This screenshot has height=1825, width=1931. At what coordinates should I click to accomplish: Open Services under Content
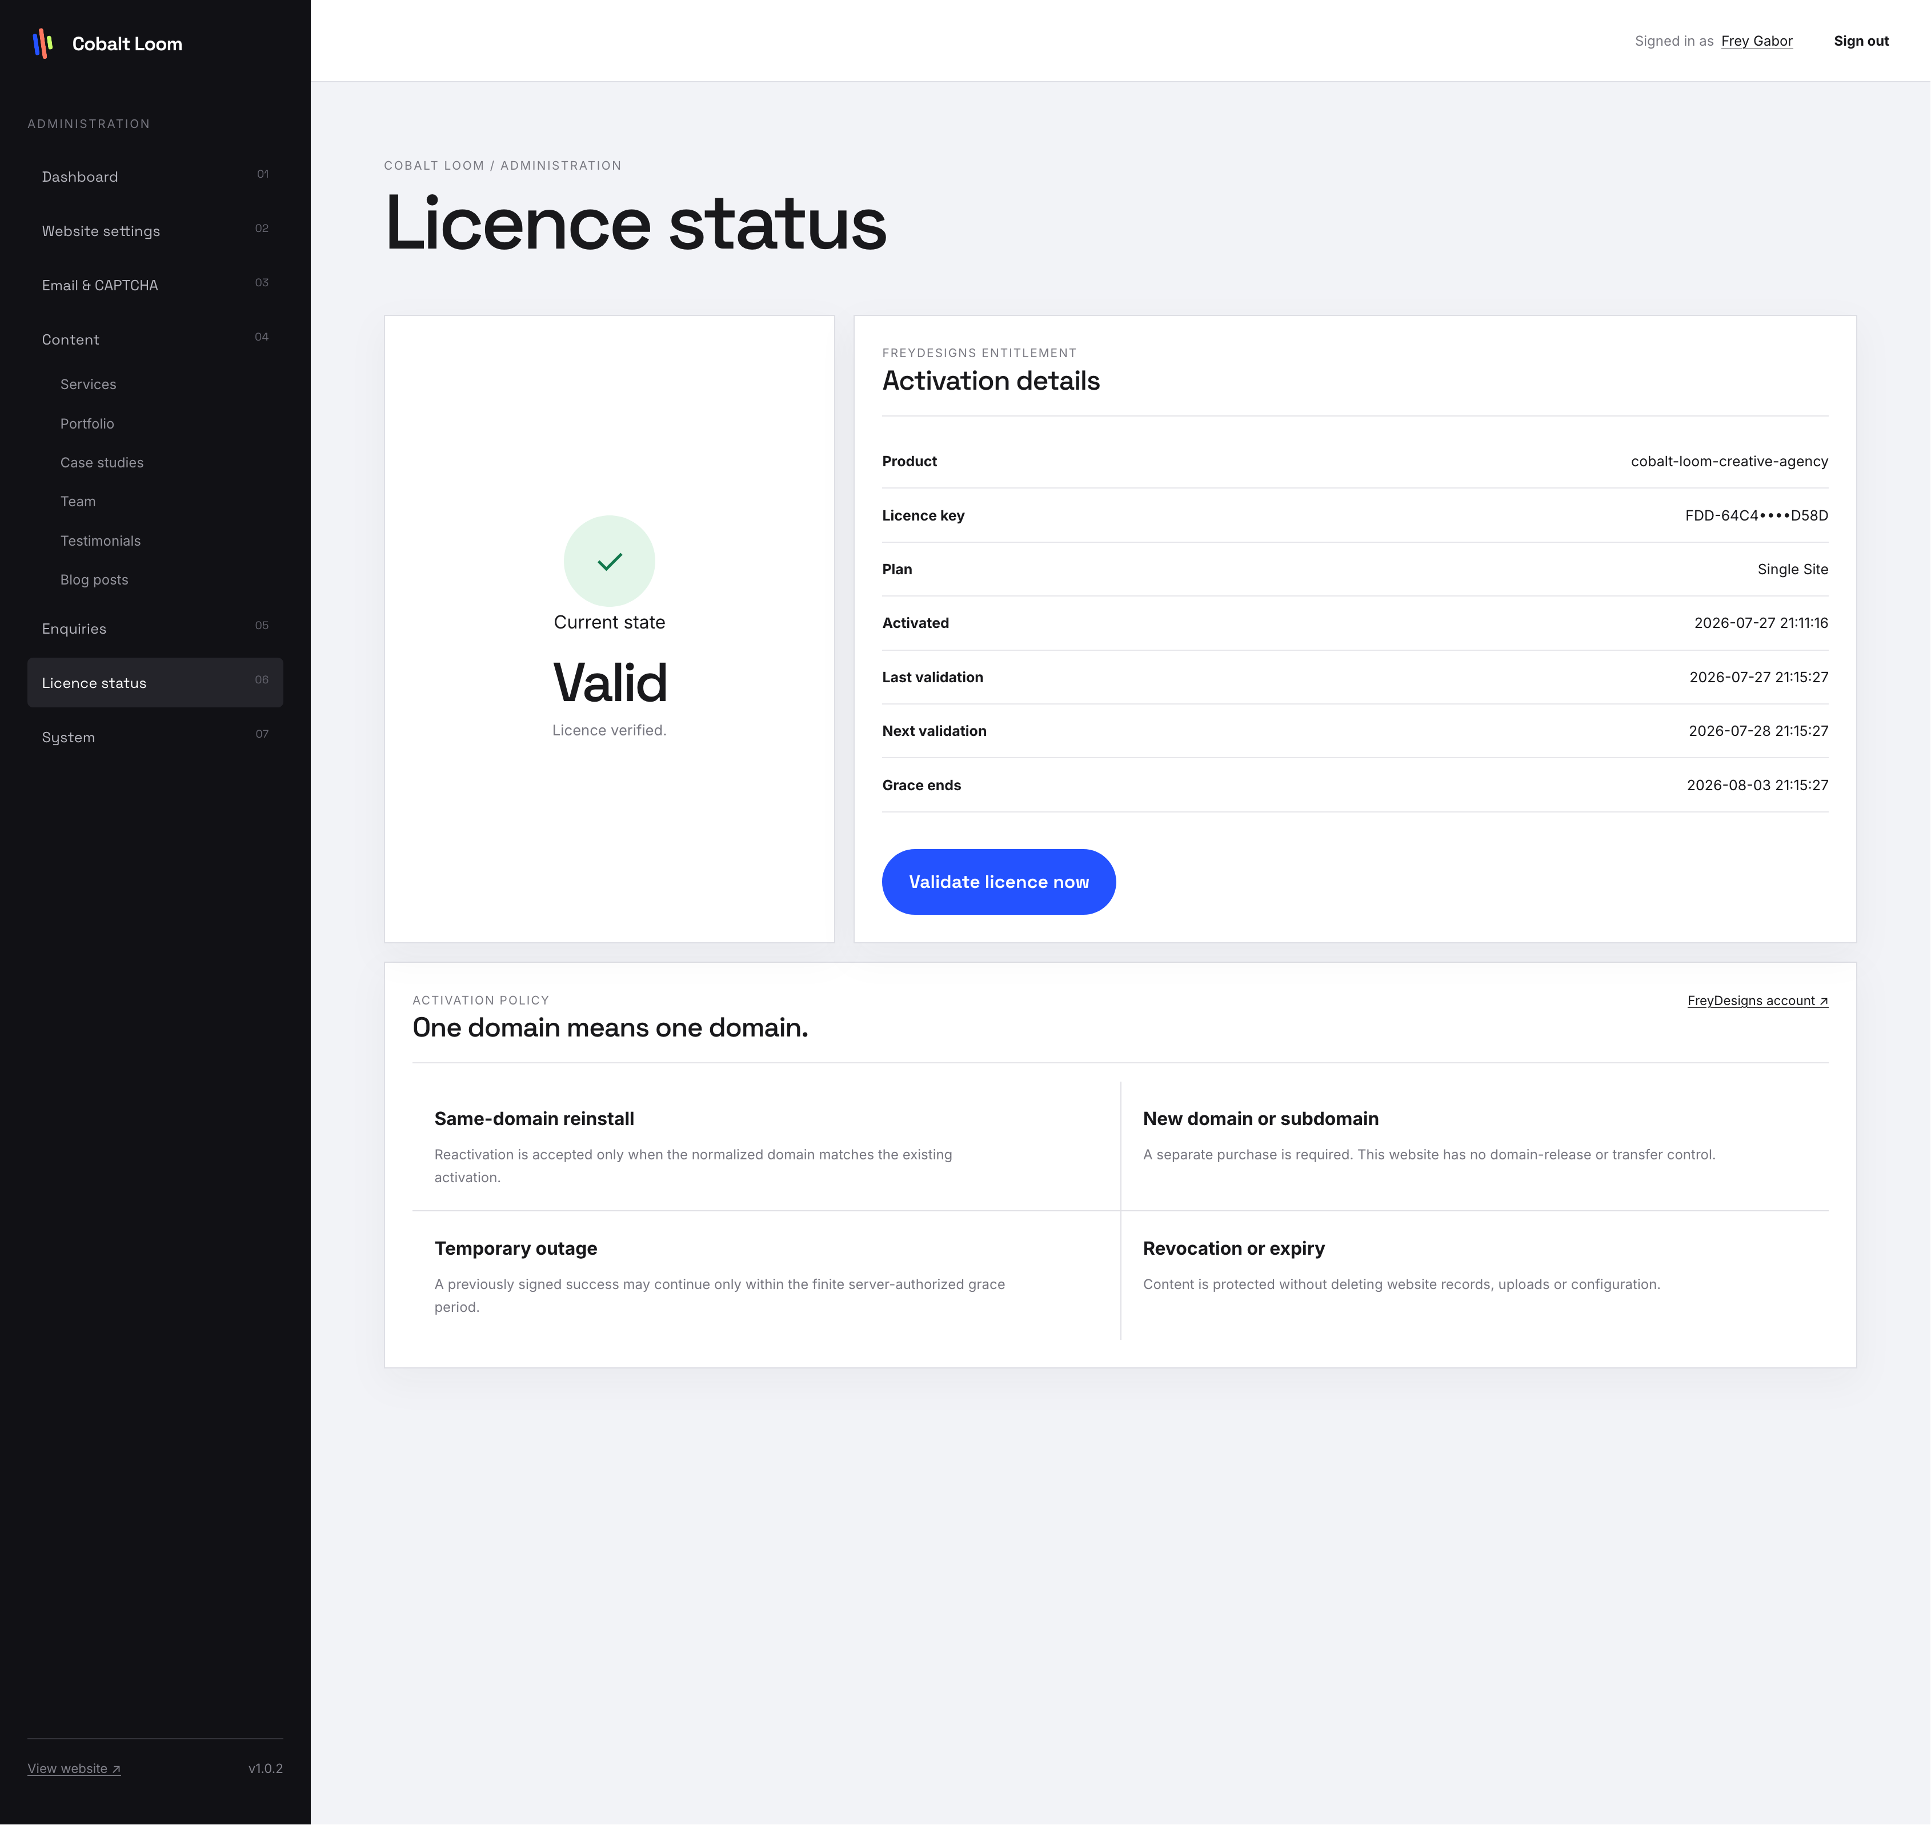(x=89, y=385)
